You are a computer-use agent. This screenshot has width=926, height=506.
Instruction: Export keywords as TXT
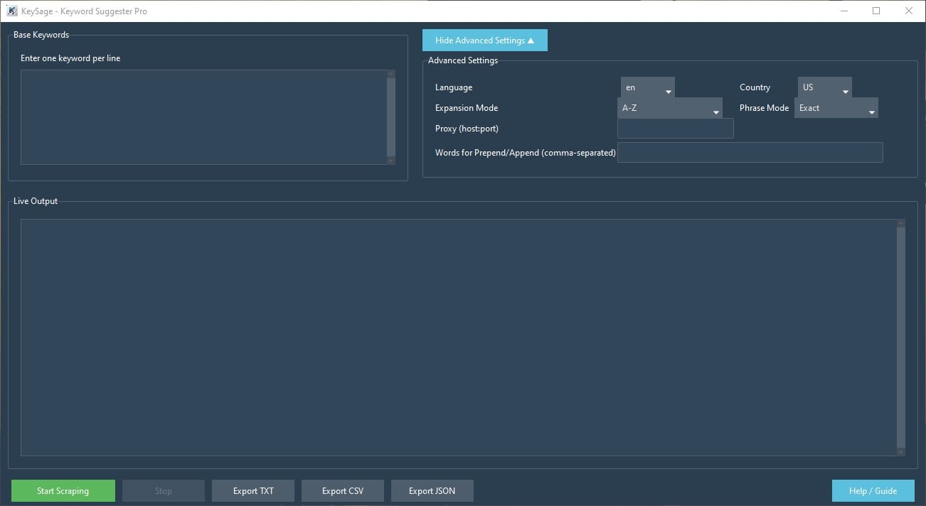point(252,490)
